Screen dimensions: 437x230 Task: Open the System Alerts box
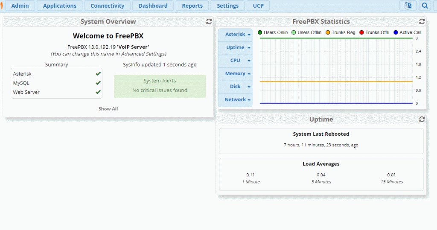pos(160,86)
